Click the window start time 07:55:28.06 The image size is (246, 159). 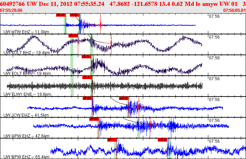(11, 10)
